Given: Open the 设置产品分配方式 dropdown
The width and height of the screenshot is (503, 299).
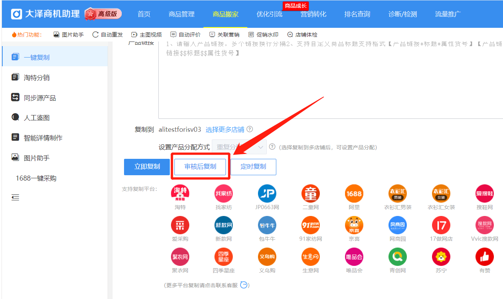Looking at the screenshot, I should click(x=239, y=147).
